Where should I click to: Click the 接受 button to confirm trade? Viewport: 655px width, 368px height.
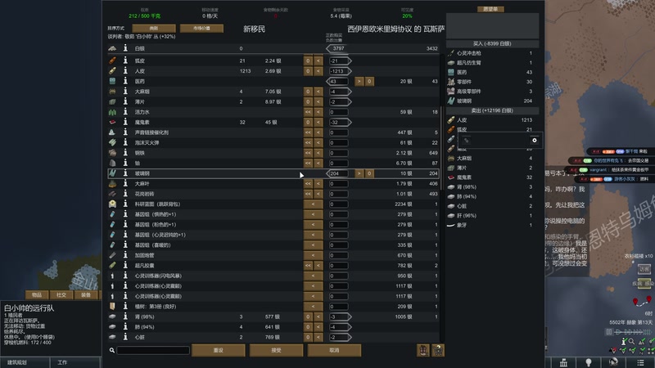tap(276, 351)
